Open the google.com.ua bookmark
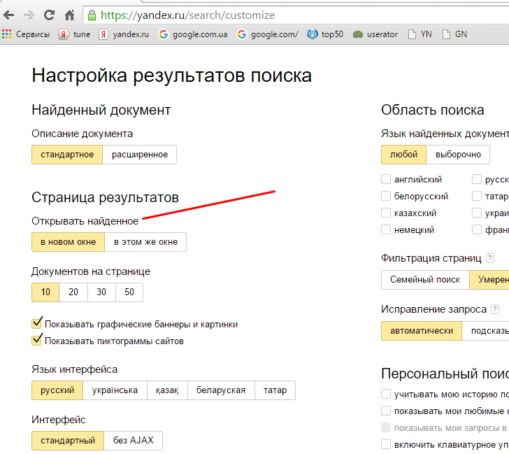The width and height of the screenshot is (509, 454). pyautogui.click(x=193, y=34)
